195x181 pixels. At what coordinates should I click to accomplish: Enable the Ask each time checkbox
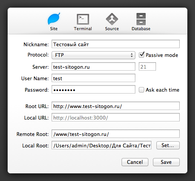(x=141, y=90)
